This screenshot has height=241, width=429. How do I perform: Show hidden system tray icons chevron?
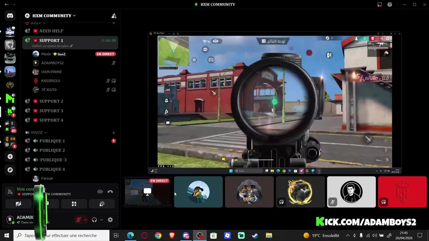pos(348,235)
